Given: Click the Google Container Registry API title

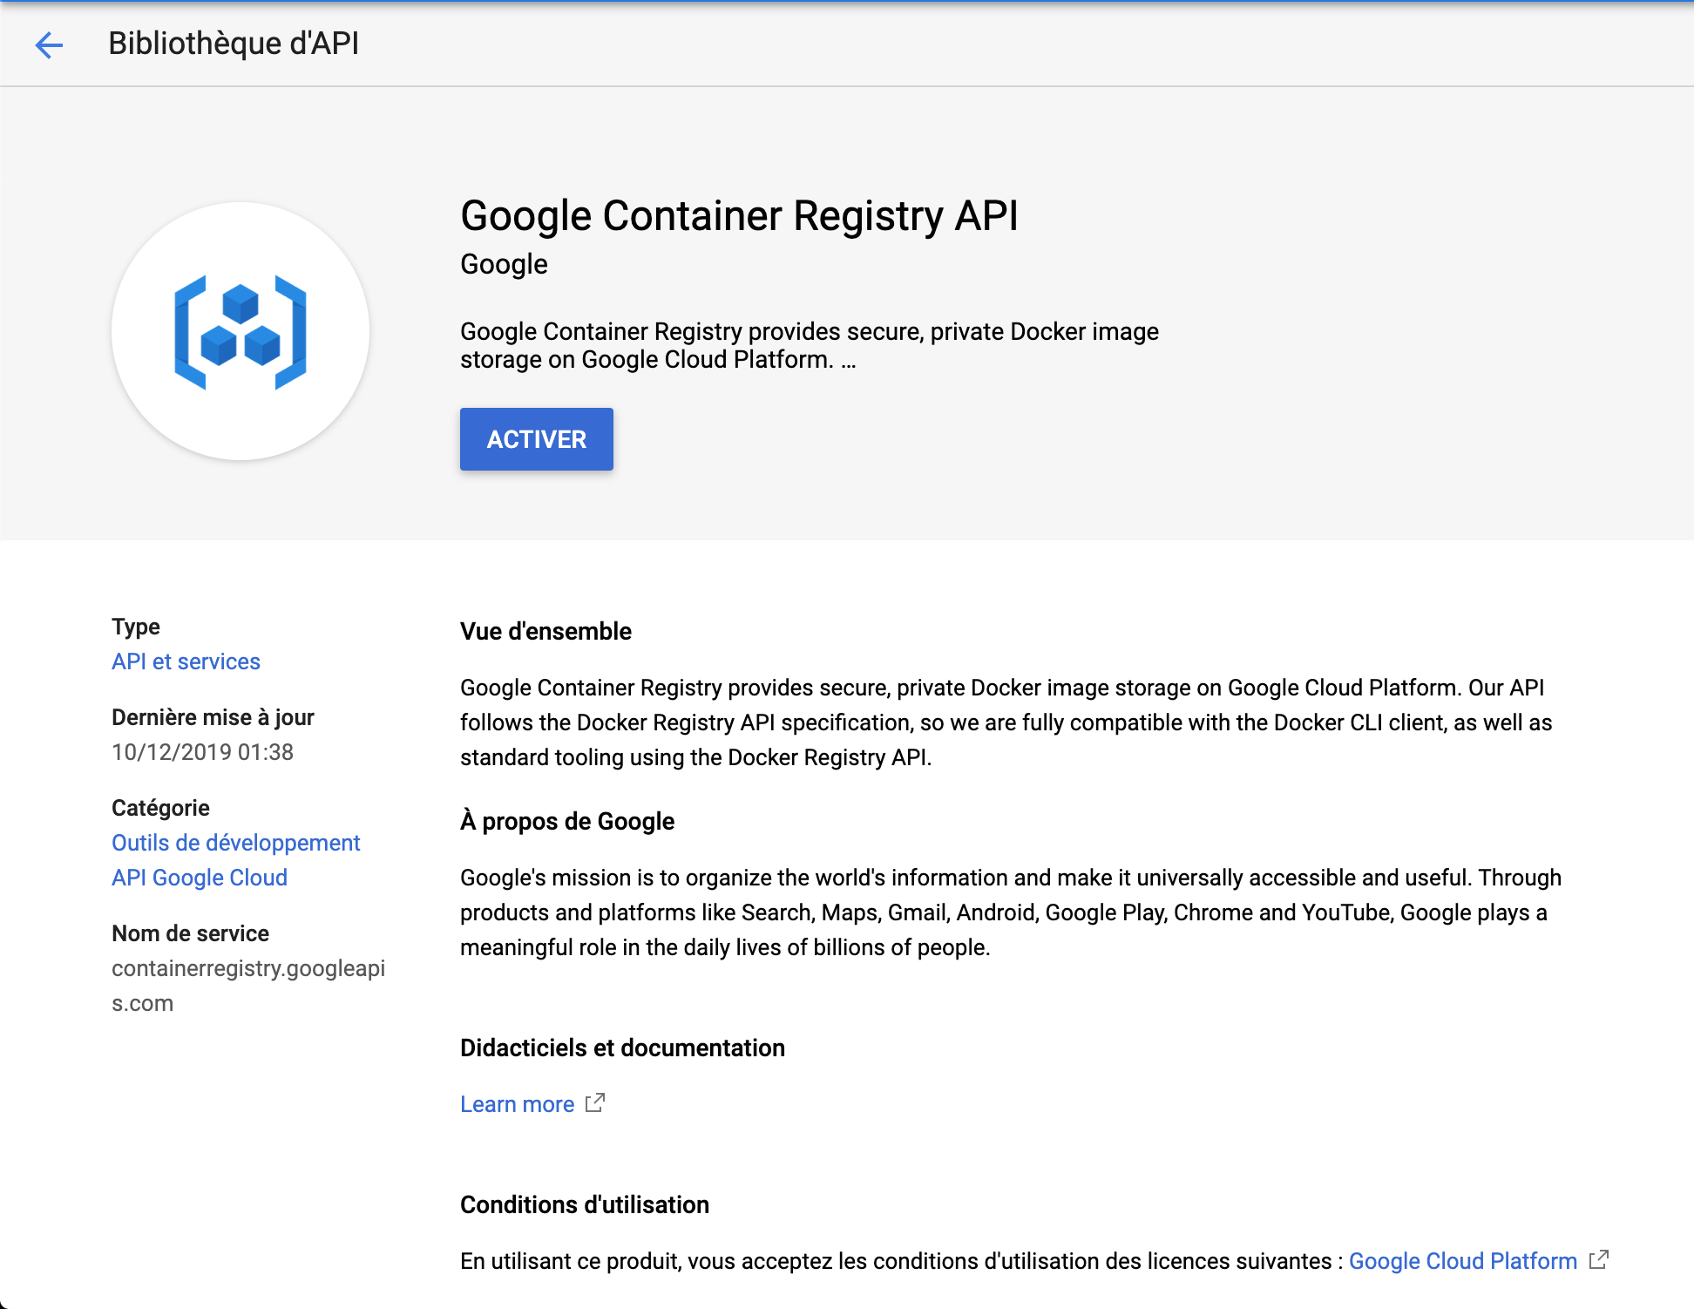Looking at the screenshot, I should tap(739, 215).
